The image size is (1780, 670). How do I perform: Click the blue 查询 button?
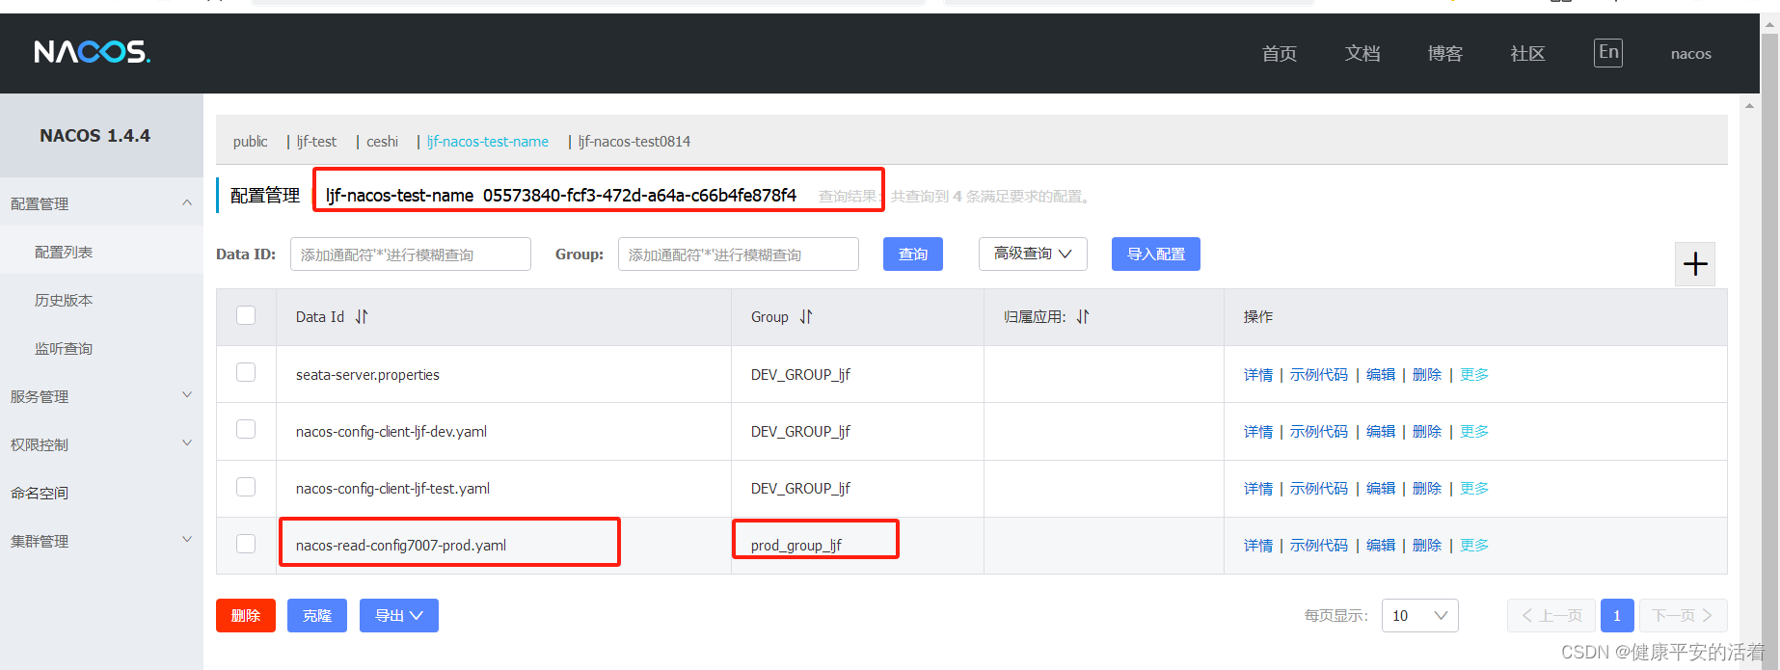(913, 254)
